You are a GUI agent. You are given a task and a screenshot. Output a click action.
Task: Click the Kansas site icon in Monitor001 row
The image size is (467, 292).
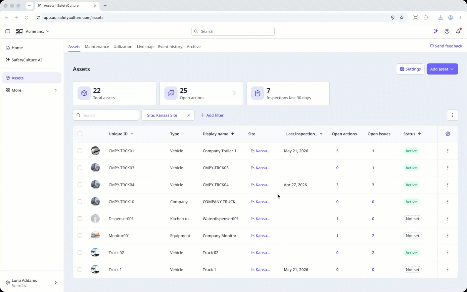[252, 236]
